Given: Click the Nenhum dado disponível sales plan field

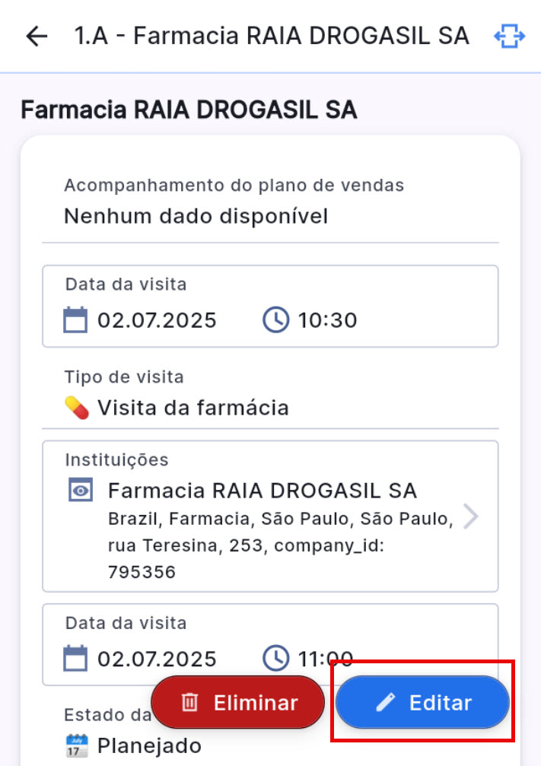Looking at the screenshot, I should pyautogui.click(x=196, y=217).
